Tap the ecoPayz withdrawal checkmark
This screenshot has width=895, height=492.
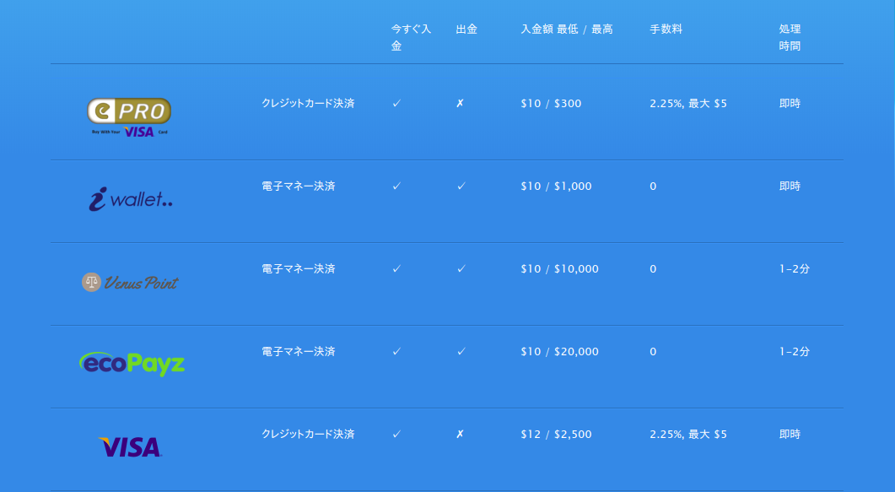pos(461,352)
